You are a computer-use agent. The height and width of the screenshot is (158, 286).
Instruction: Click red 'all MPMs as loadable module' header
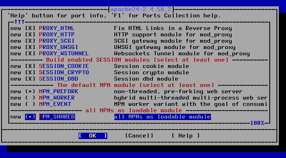tap(133, 111)
